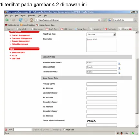Viewport: 140px width, 137px height.
Task: Open the Getting Started bookmark
Action: click(x=12, y=25)
